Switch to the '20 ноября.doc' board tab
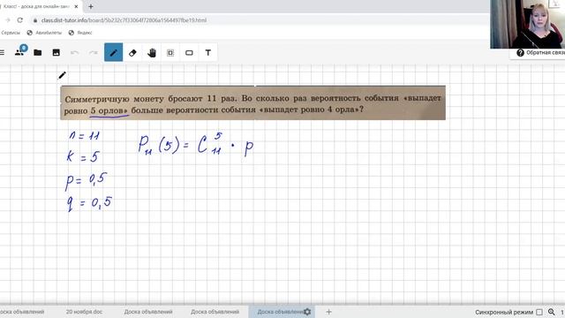 84,312
